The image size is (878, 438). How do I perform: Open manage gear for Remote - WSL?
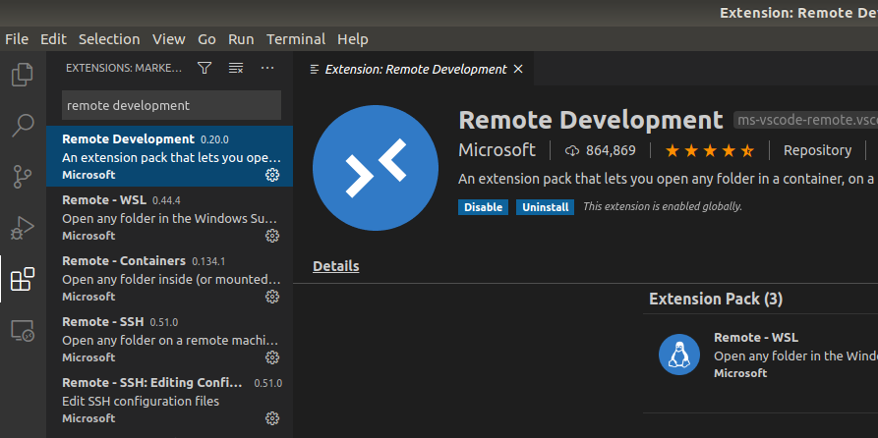point(272,236)
